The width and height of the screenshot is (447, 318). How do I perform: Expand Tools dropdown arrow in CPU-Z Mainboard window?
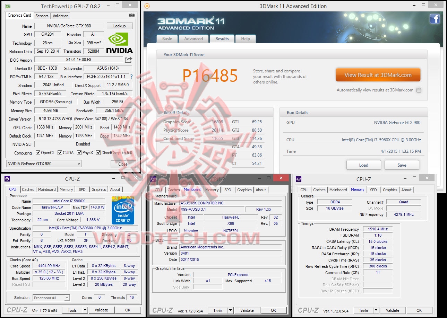[230, 311]
